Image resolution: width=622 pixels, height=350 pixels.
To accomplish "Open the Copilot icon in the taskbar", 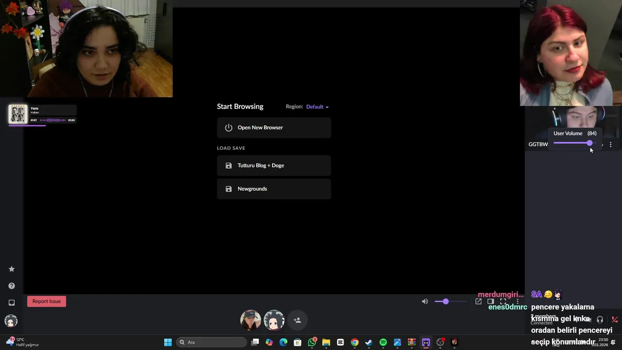I will pyautogui.click(x=269, y=342).
